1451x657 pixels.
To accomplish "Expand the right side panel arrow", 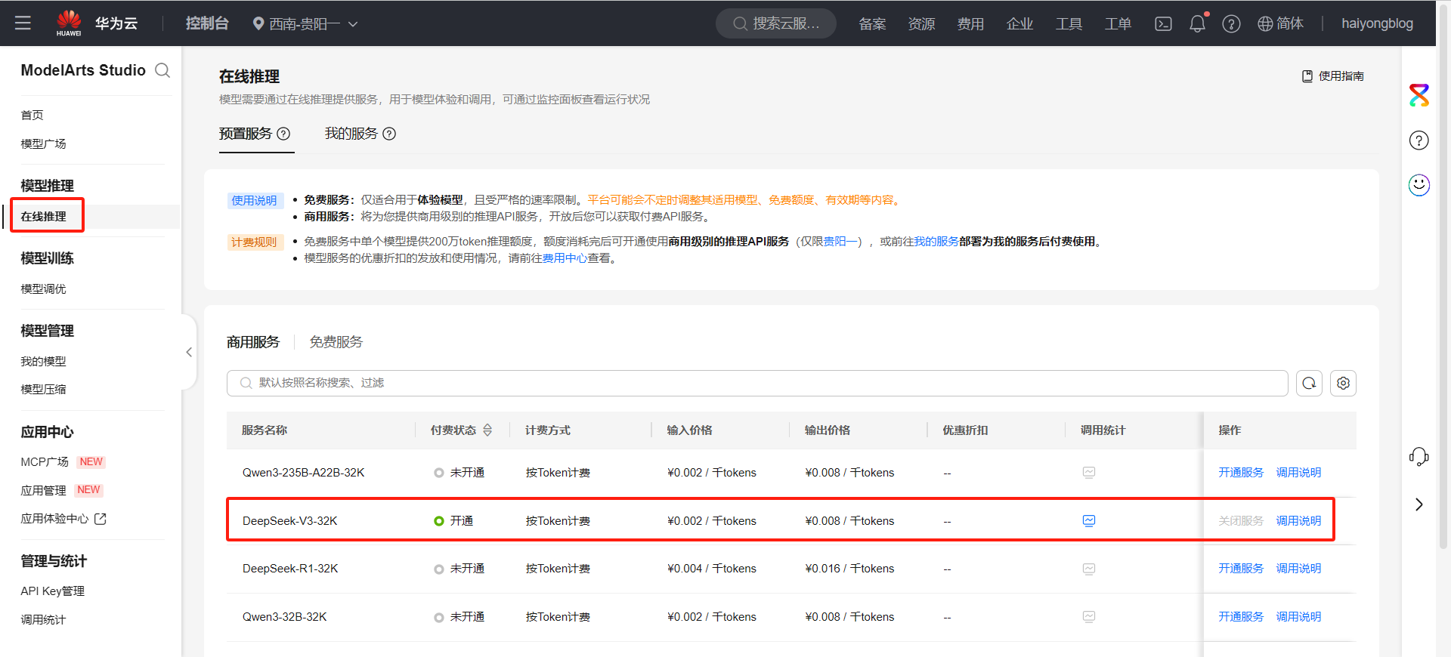I will [x=1419, y=504].
